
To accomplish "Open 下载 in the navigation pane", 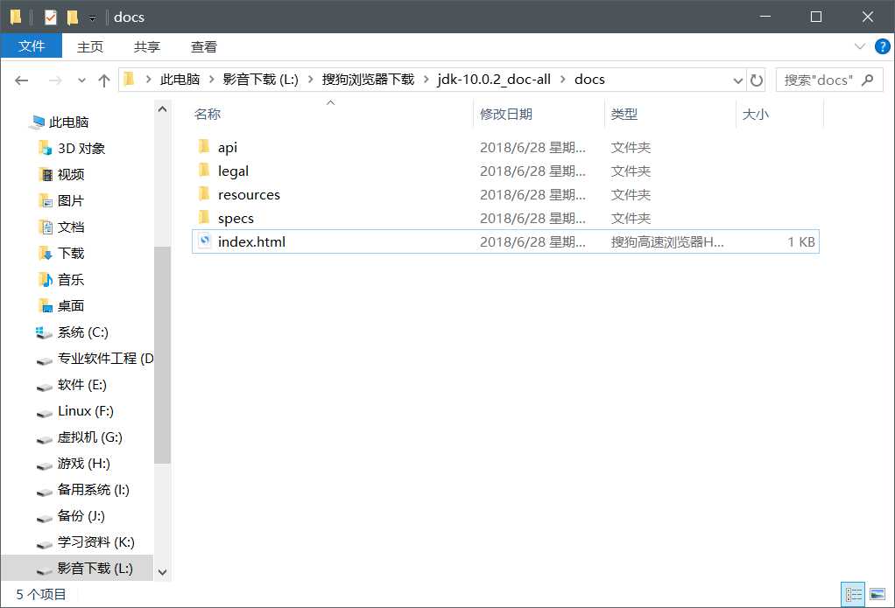I will click(x=71, y=253).
